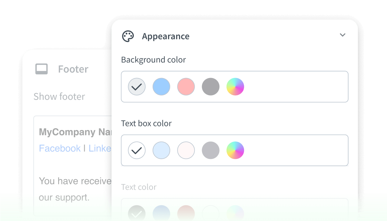Click the Footer panel icon
Viewport: 387px width, 221px height.
tap(41, 69)
